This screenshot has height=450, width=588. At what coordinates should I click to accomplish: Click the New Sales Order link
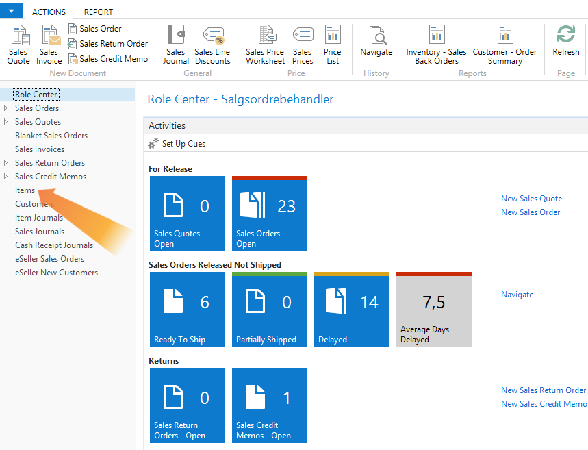pos(531,212)
